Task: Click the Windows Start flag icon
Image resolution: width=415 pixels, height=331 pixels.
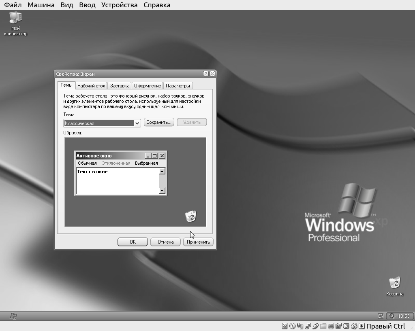Action: (x=13, y=316)
